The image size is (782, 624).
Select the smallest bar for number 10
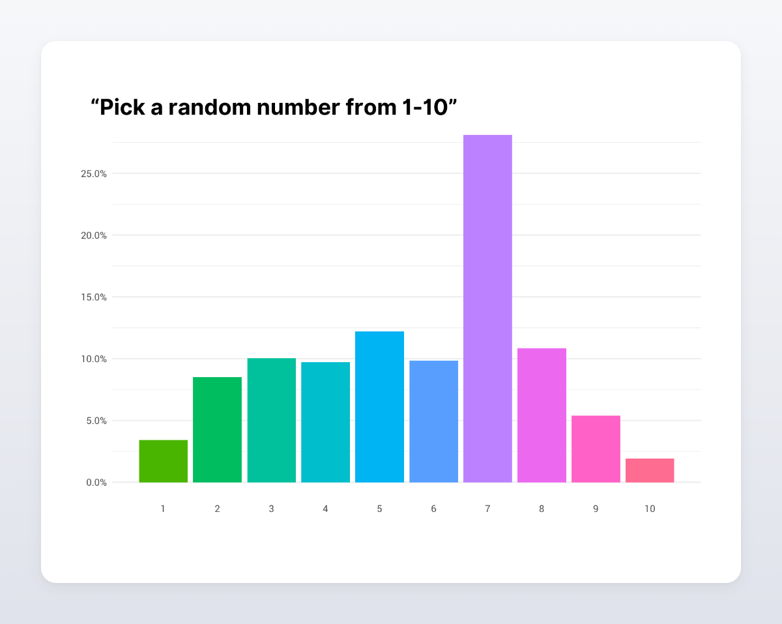click(650, 470)
